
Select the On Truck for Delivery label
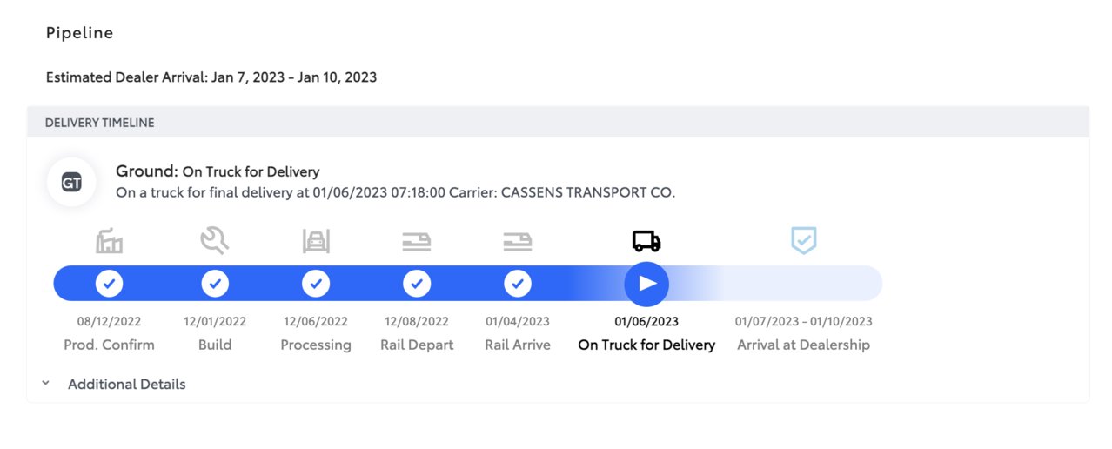click(646, 345)
